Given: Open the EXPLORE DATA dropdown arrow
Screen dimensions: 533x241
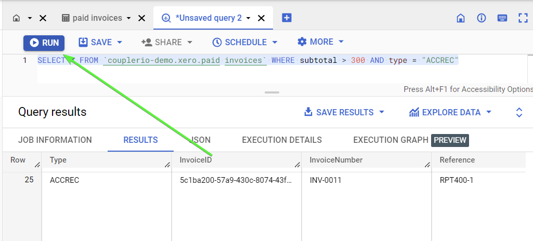Looking at the screenshot, I should [x=489, y=112].
